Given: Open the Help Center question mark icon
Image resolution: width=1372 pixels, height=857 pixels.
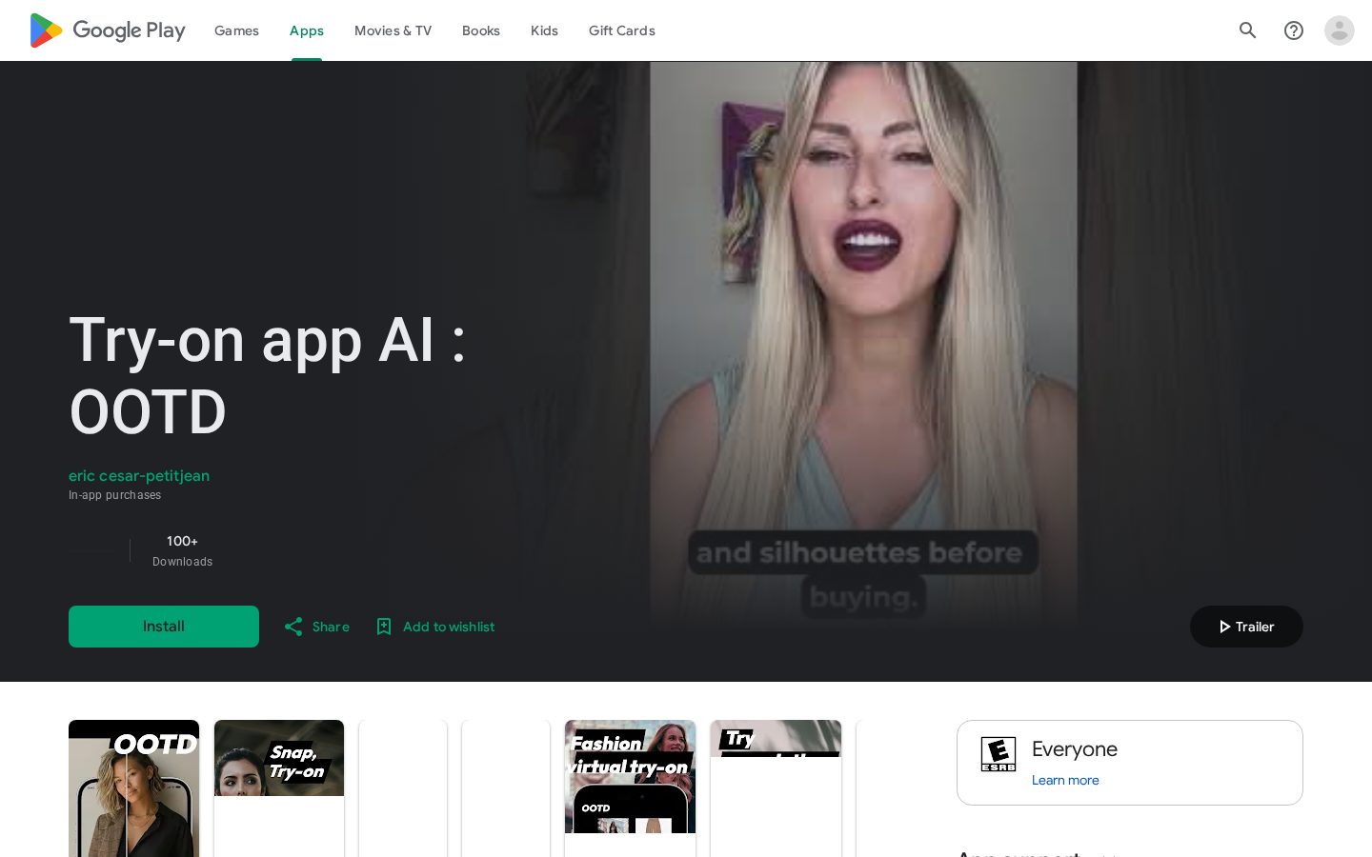Looking at the screenshot, I should tap(1294, 30).
